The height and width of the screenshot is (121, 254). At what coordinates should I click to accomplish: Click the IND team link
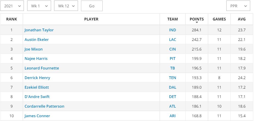pyautogui.click(x=172, y=30)
